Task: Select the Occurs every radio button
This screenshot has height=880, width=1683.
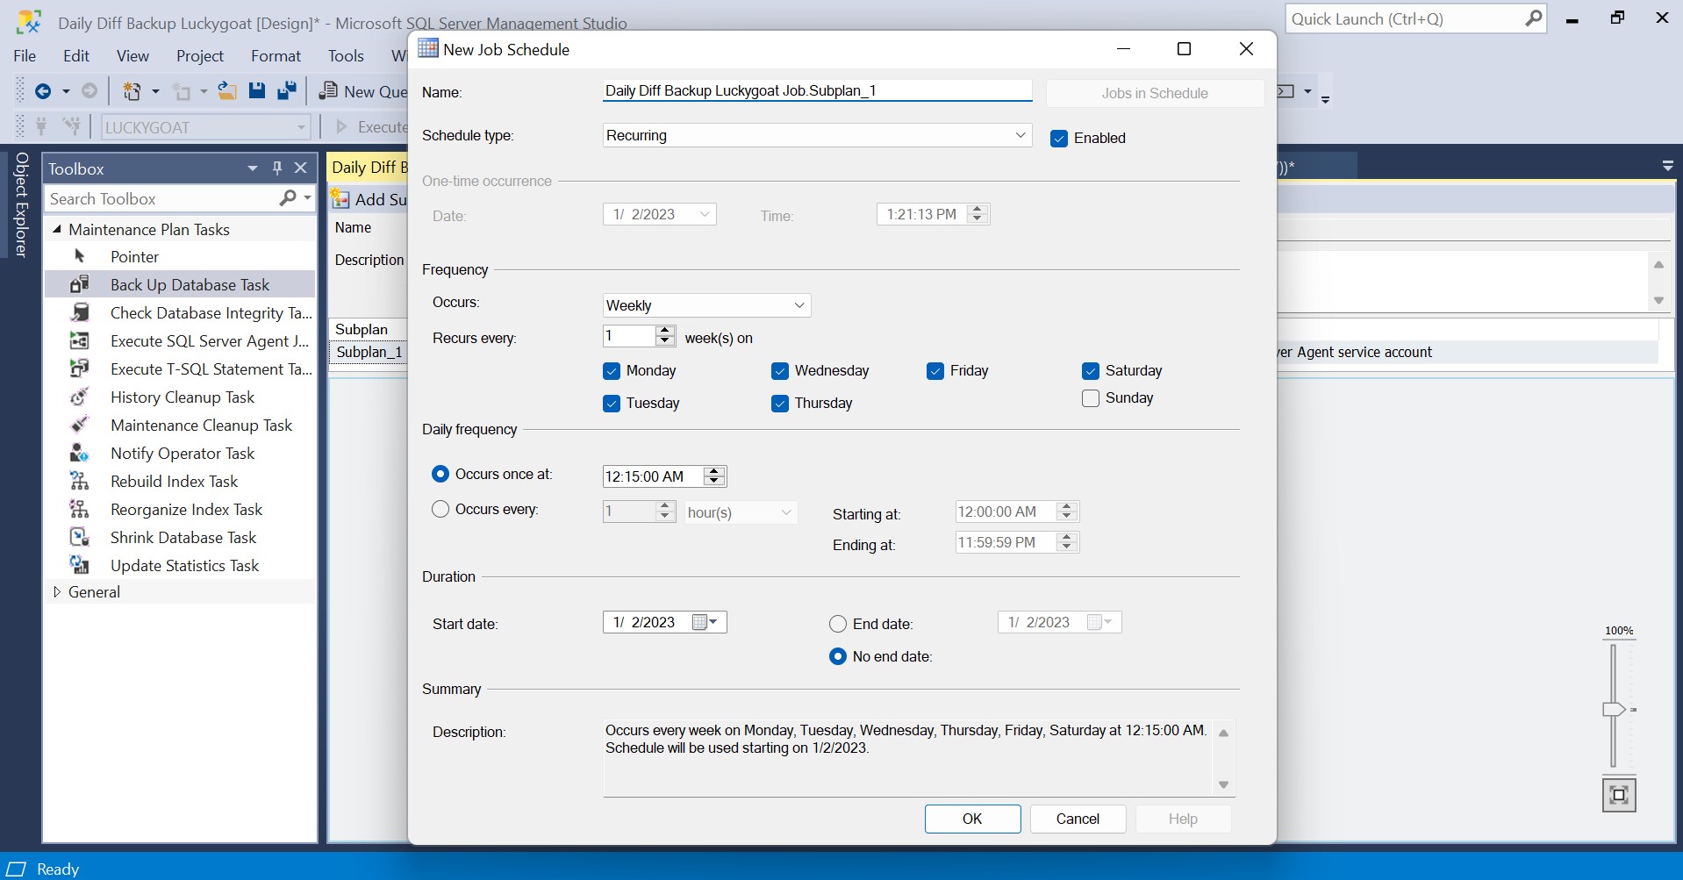Action: click(440, 509)
